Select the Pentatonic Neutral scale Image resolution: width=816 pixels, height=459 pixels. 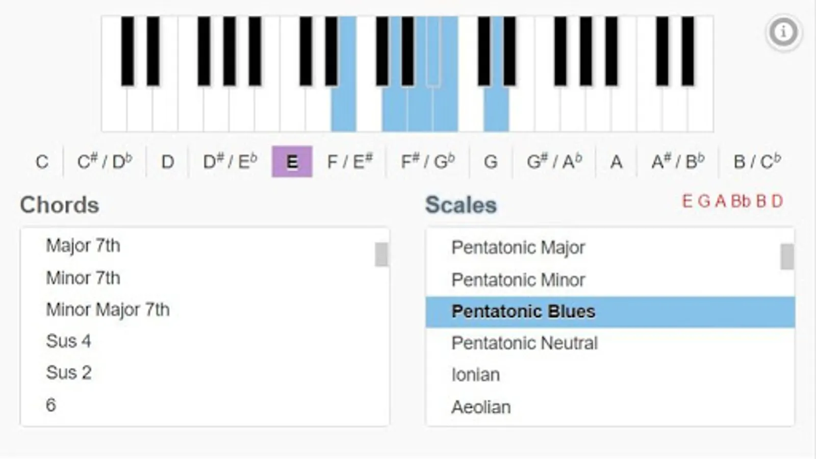tap(524, 343)
